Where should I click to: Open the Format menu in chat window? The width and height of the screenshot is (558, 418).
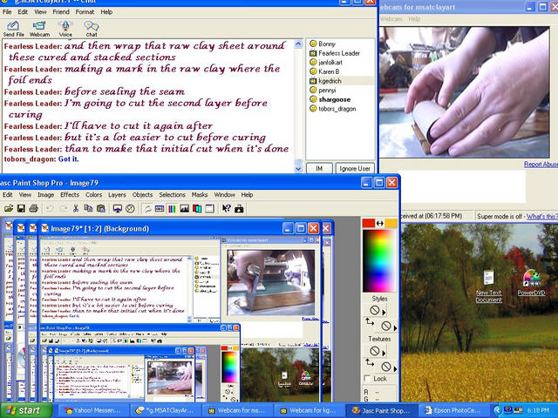85,11
